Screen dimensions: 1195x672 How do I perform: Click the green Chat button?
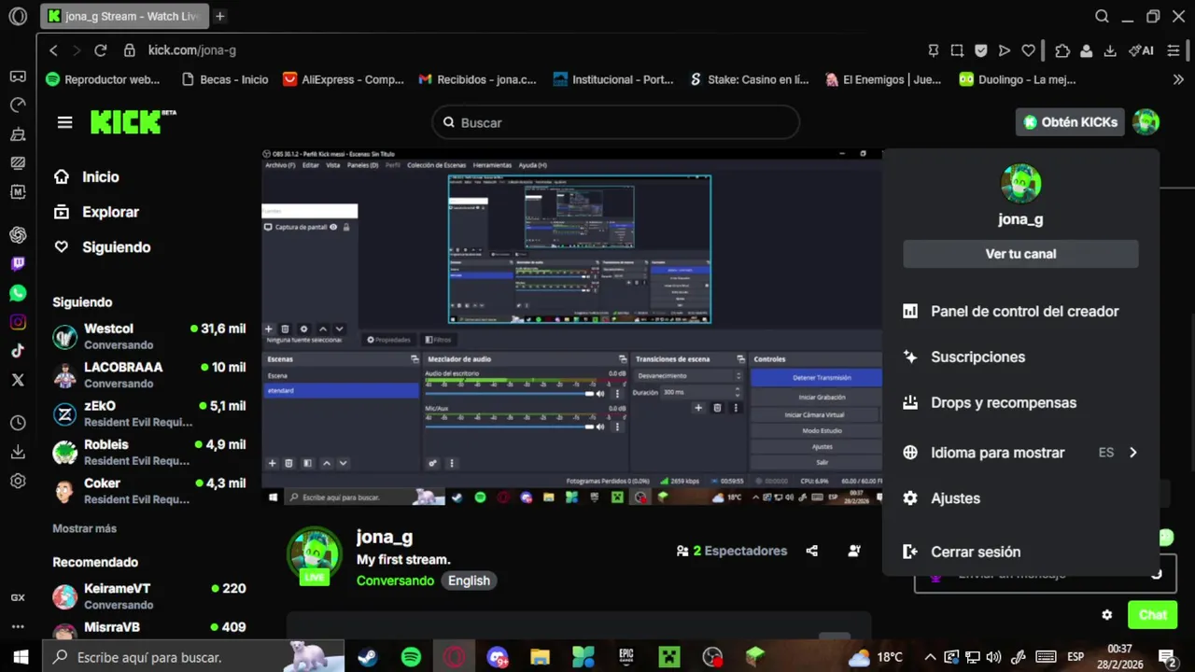(x=1152, y=615)
